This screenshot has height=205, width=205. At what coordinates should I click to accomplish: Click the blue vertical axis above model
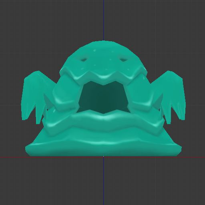pos(104,20)
